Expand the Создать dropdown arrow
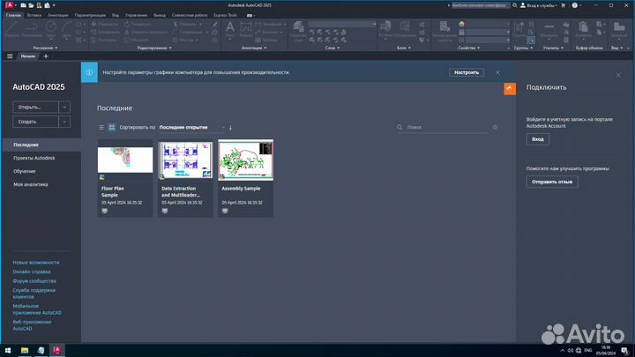The image size is (635, 357). point(64,122)
